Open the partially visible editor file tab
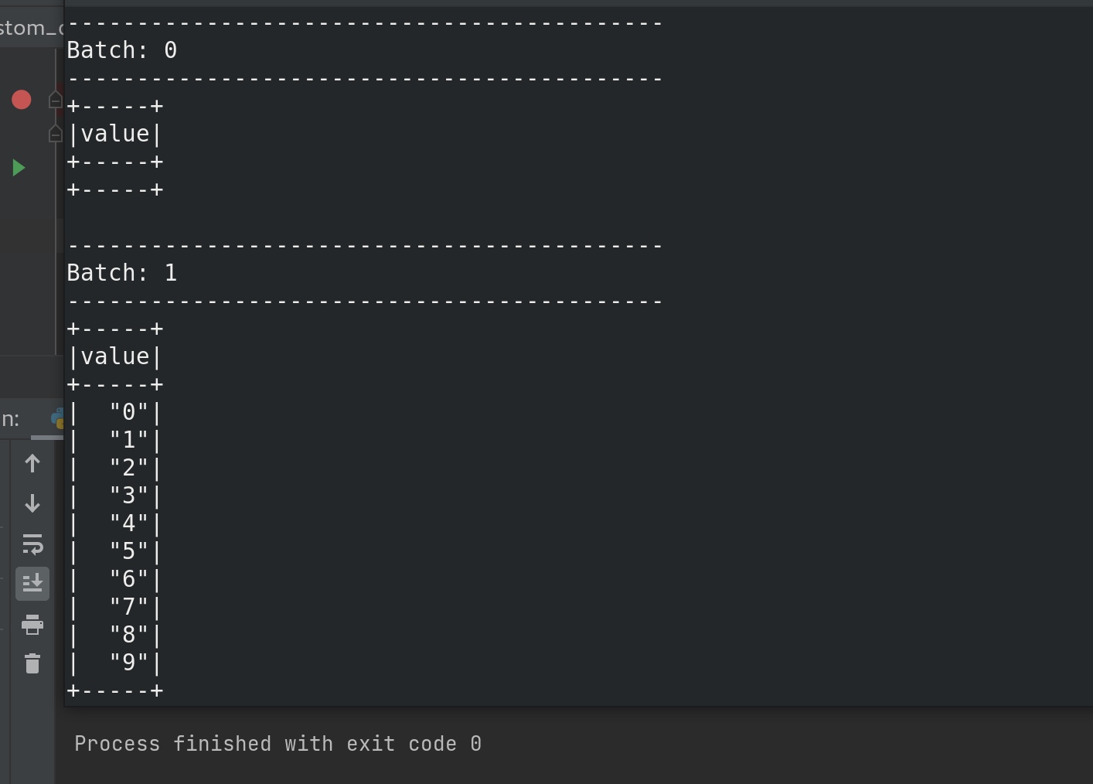The height and width of the screenshot is (784, 1093). (32, 28)
